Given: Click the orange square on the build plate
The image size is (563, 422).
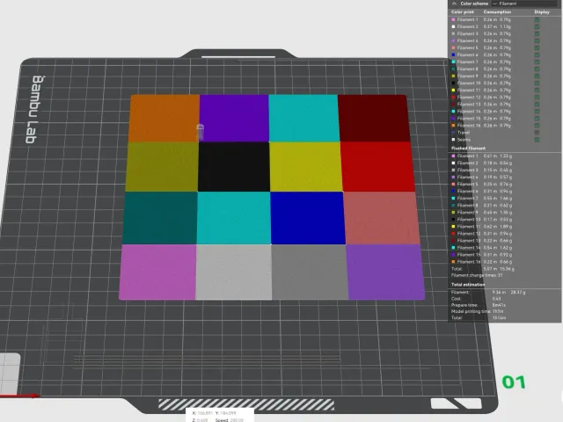Looking at the screenshot, I should point(165,118).
